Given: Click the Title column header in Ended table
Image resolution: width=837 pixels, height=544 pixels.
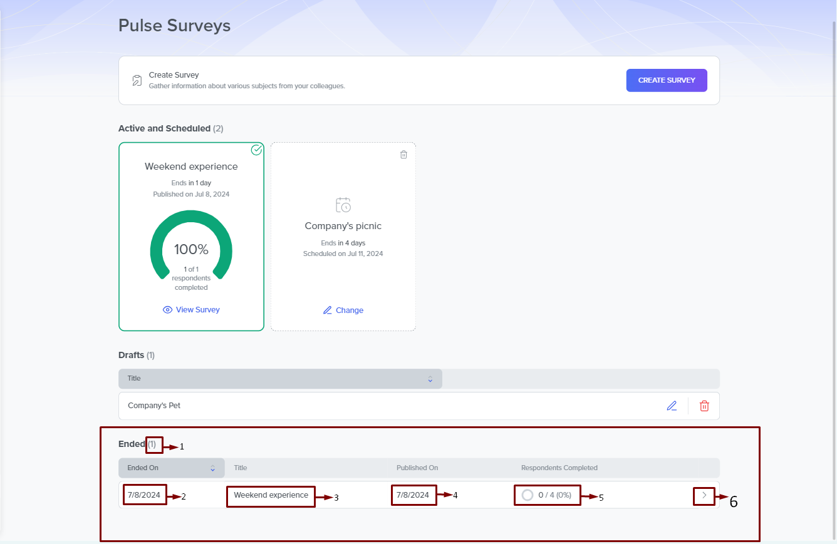Looking at the screenshot, I should point(241,468).
